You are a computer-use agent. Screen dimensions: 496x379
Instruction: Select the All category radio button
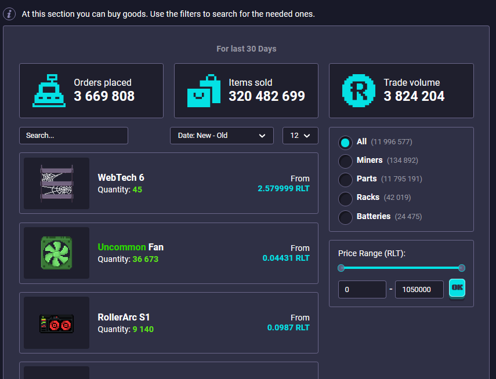(x=345, y=142)
